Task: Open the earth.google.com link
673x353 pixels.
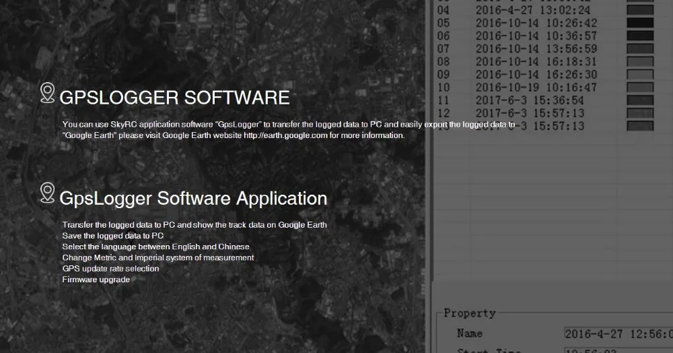Action: (x=285, y=135)
